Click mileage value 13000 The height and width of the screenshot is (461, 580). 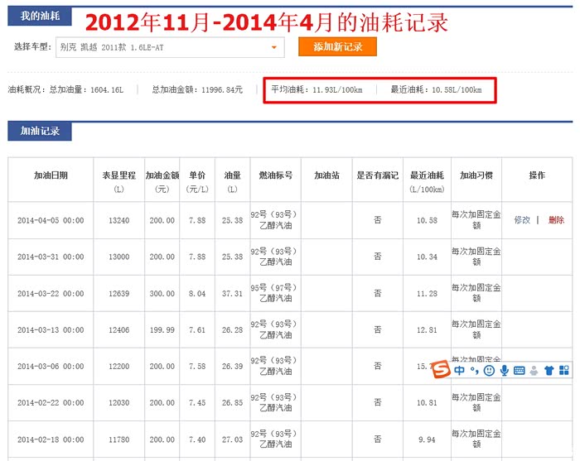(x=118, y=257)
